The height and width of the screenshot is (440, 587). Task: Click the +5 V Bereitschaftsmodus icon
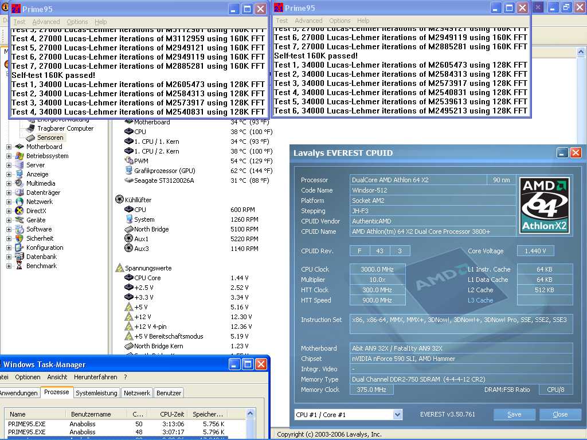pos(129,336)
